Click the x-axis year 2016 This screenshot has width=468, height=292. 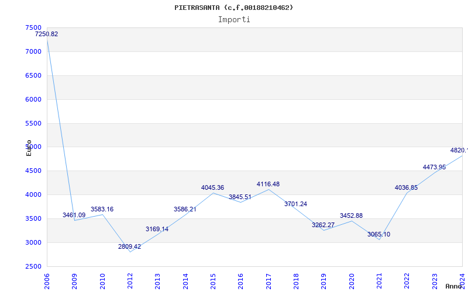[240, 281]
